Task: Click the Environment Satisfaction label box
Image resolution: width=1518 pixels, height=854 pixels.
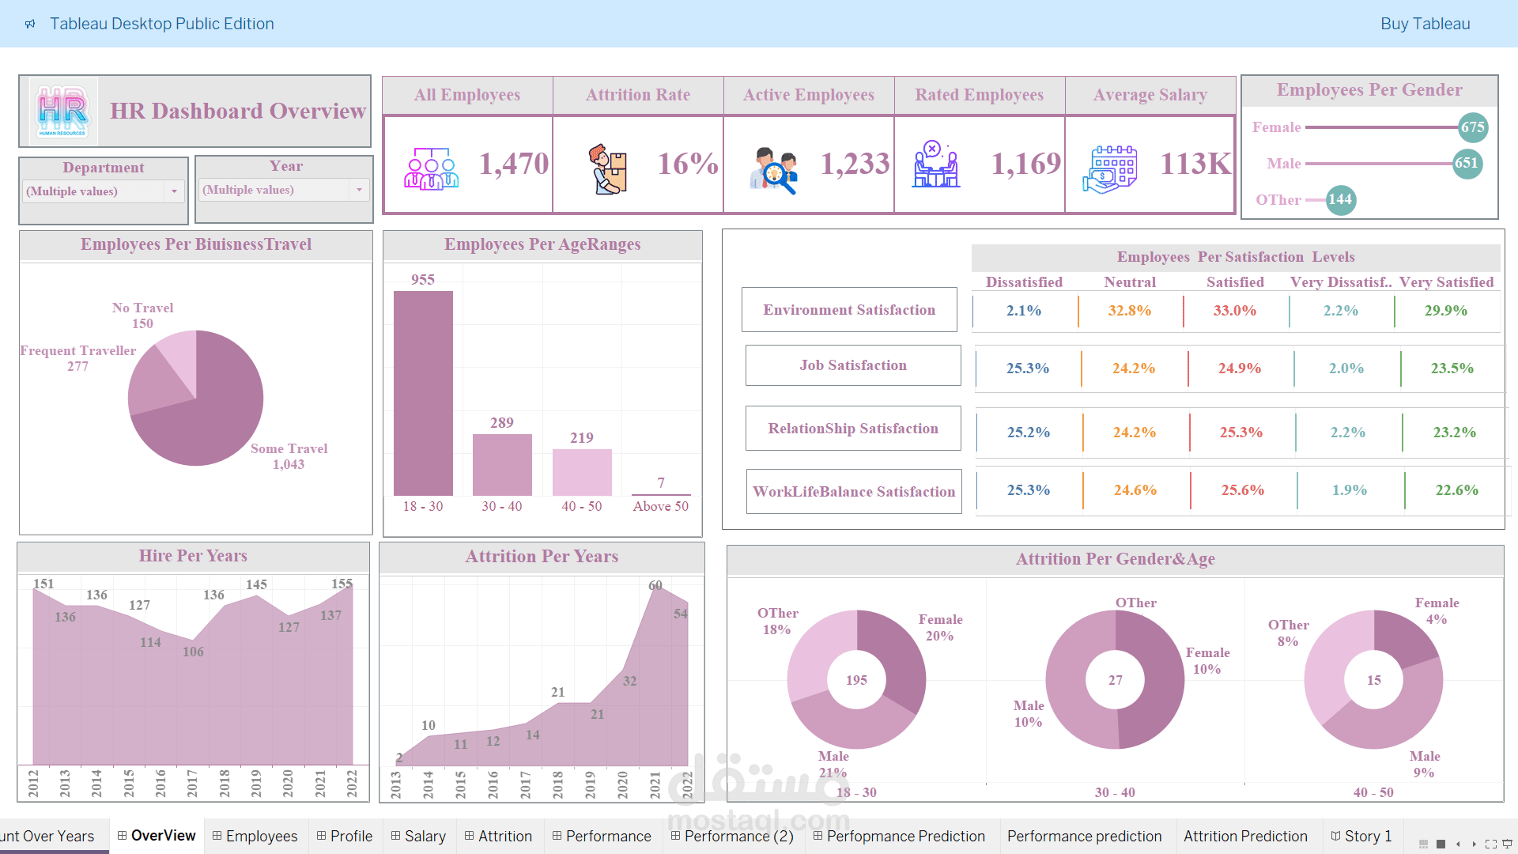Action: pos(849,310)
